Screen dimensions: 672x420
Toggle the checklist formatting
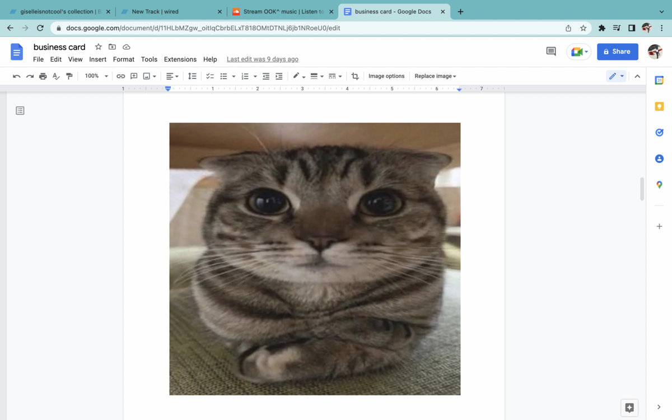point(210,76)
